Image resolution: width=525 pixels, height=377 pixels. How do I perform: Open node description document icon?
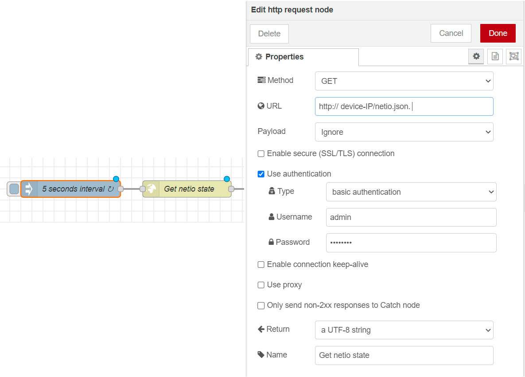(x=495, y=56)
